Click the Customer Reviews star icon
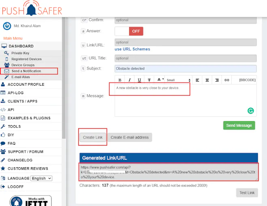This screenshot has height=206, width=267. click(3, 168)
